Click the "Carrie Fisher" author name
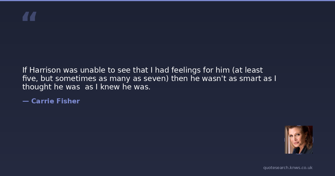The height and width of the screenshot is (176, 335). click(x=55, y=101)
